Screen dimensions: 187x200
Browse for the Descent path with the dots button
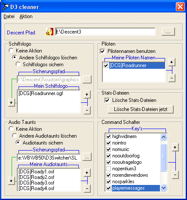[168, 31]
